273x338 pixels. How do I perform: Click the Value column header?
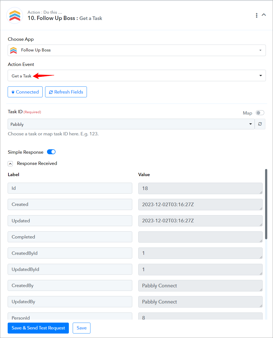tap(144, 174)
